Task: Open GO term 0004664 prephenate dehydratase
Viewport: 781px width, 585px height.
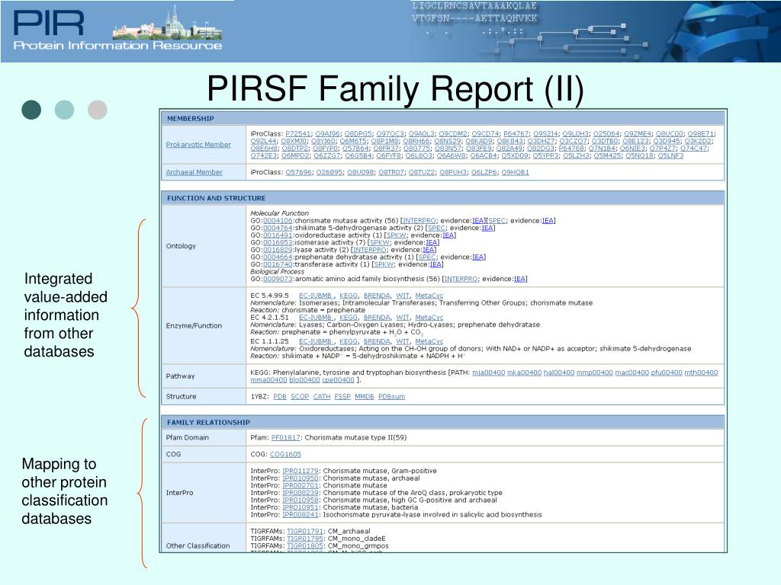Action: coord(278,257)
